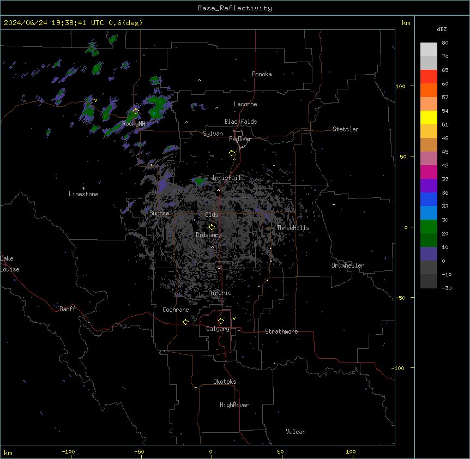Click the Didsbury town label

click(x=209, y=235)
